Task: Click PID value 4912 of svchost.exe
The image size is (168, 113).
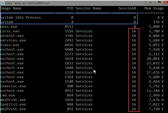Action: (x=69, y=91)
